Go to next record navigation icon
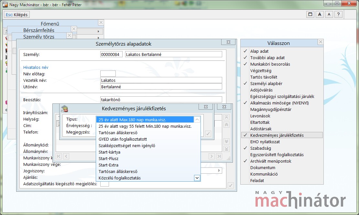Image resolution: width=359 pixels, height=215 pixels. coord(212,156)
